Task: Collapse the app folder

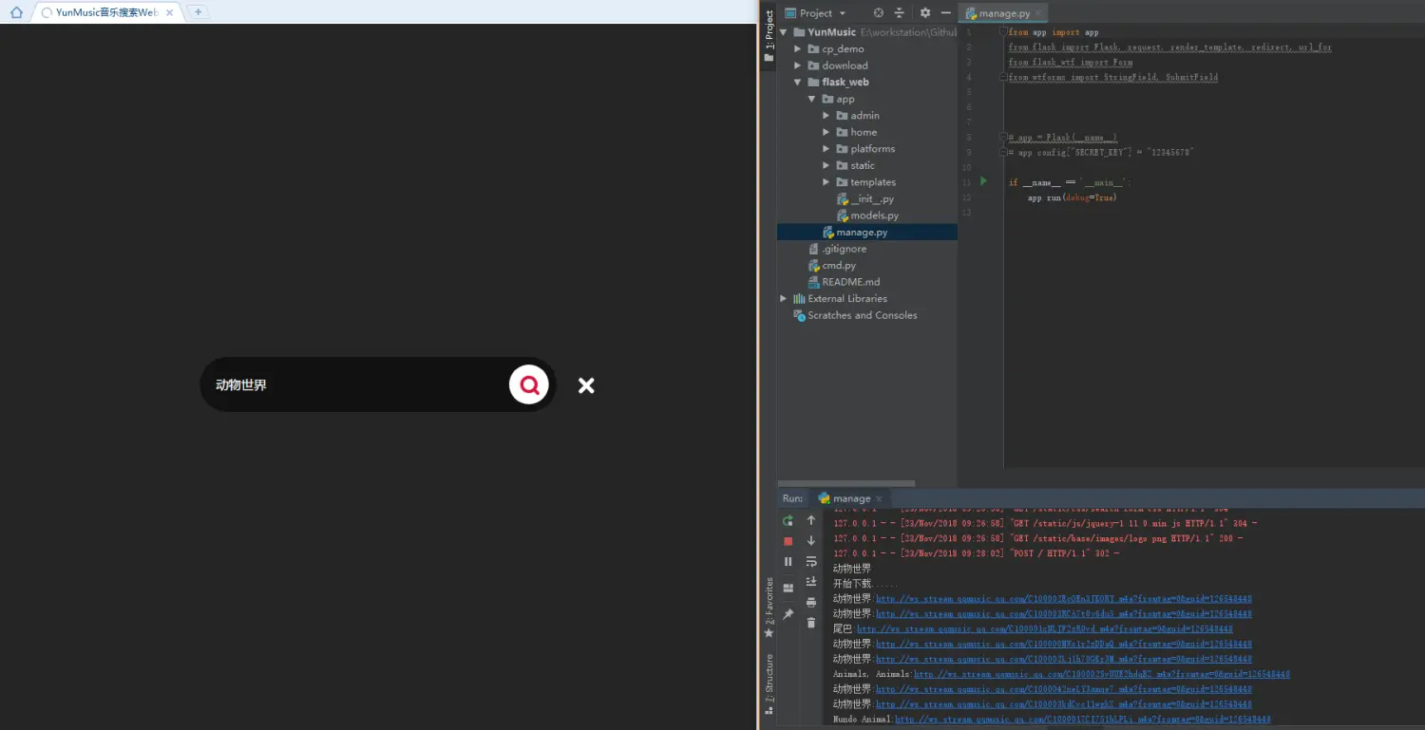Action: point(812,99)
